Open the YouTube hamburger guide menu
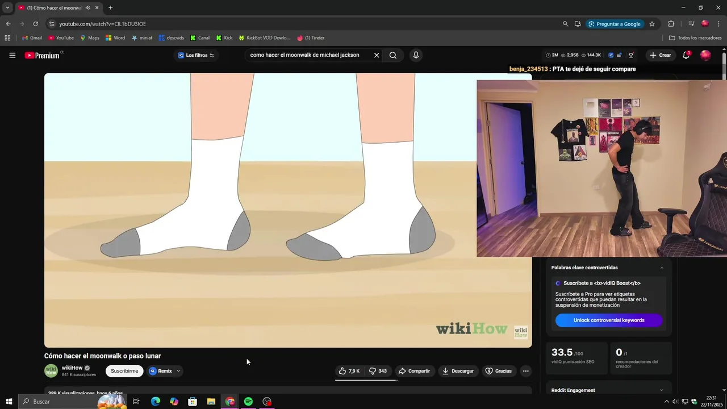The width and height of the screenshot is (727, 409). click(12, 55)
